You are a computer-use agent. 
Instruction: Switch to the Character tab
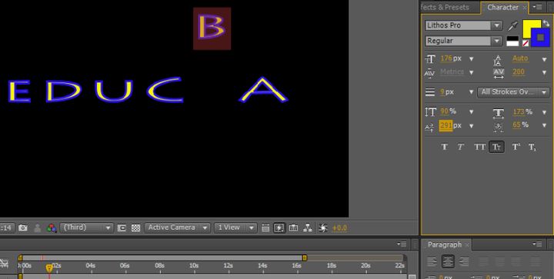(x=502, y=7)
